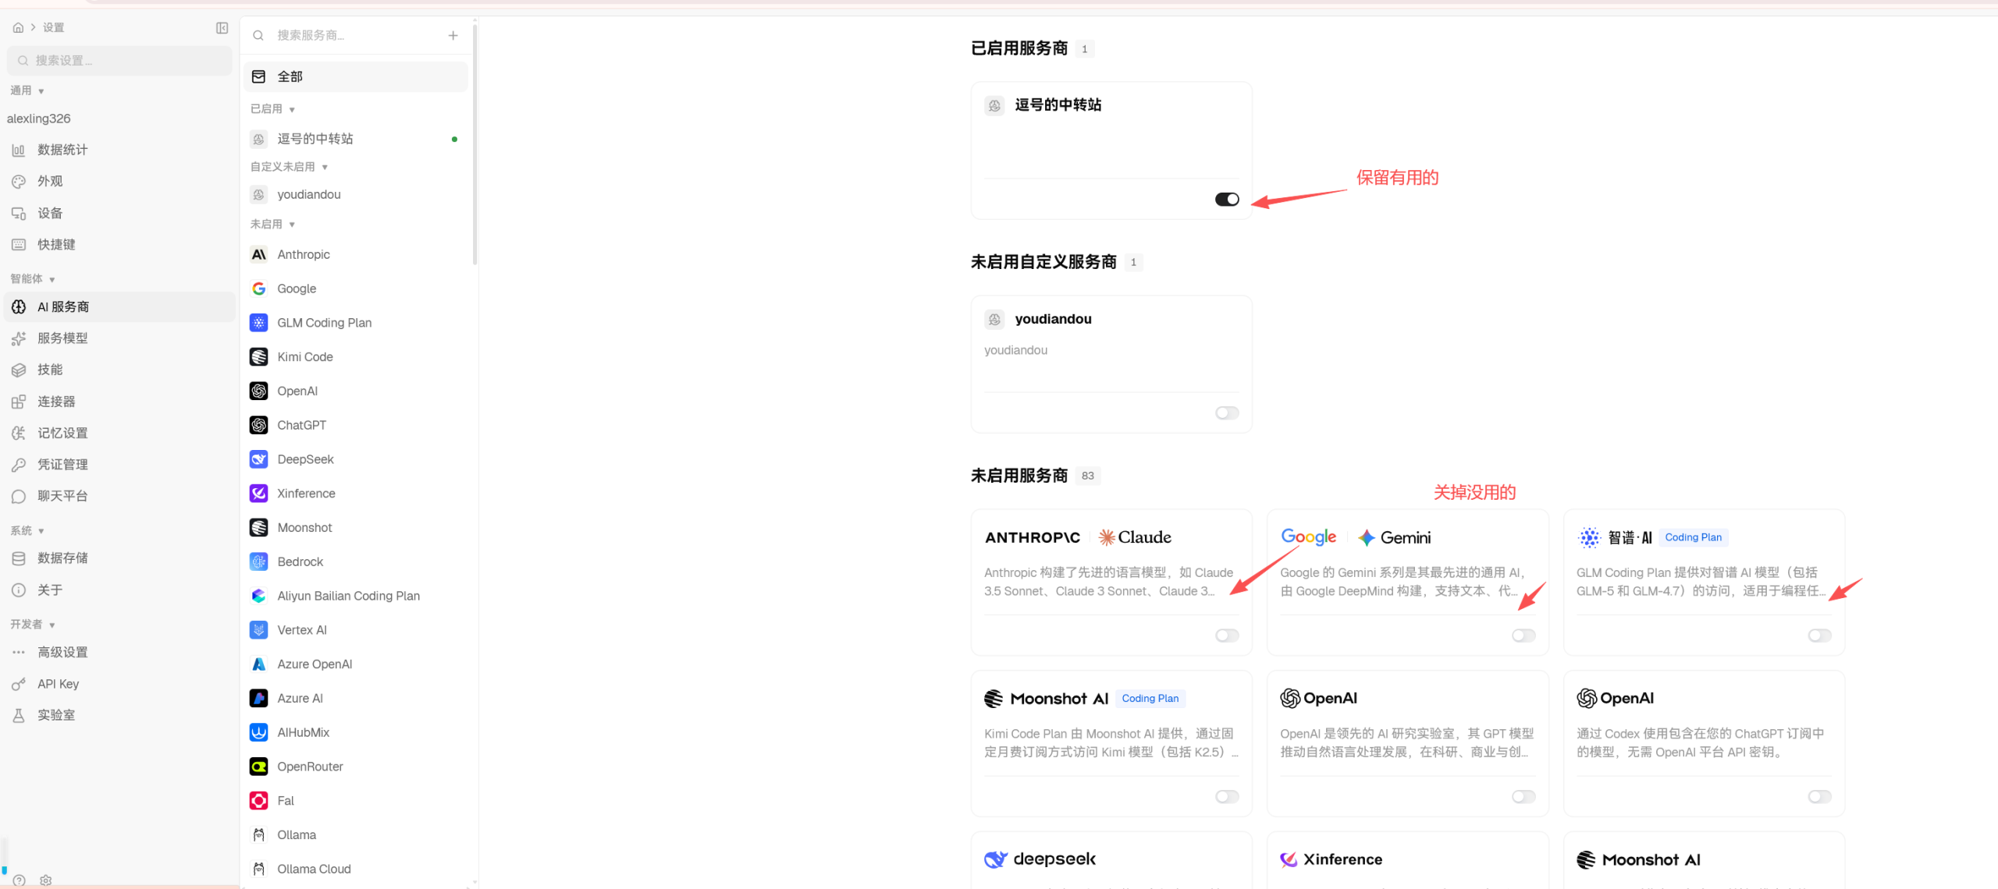Open 聊天平台 settings page
Viewport: 1998px width, 889px height.
click(119, 496)
